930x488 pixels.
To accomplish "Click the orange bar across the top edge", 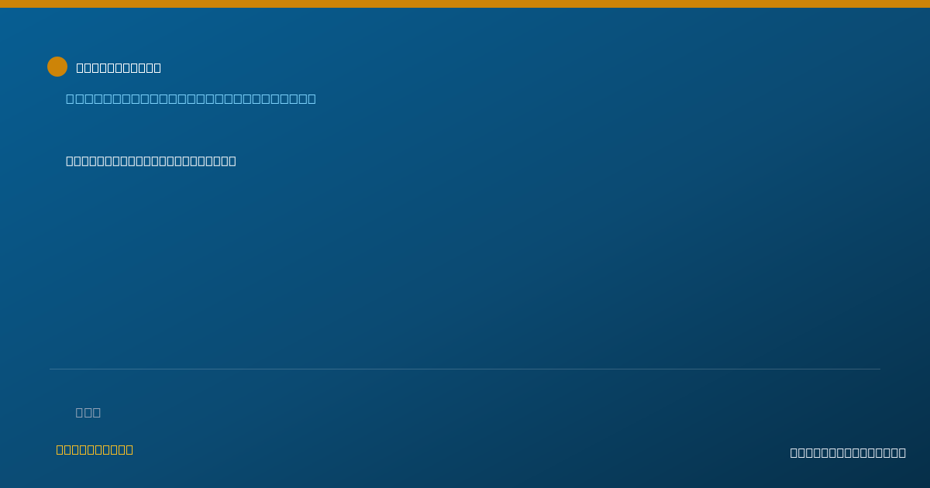I will click(465, 4).
